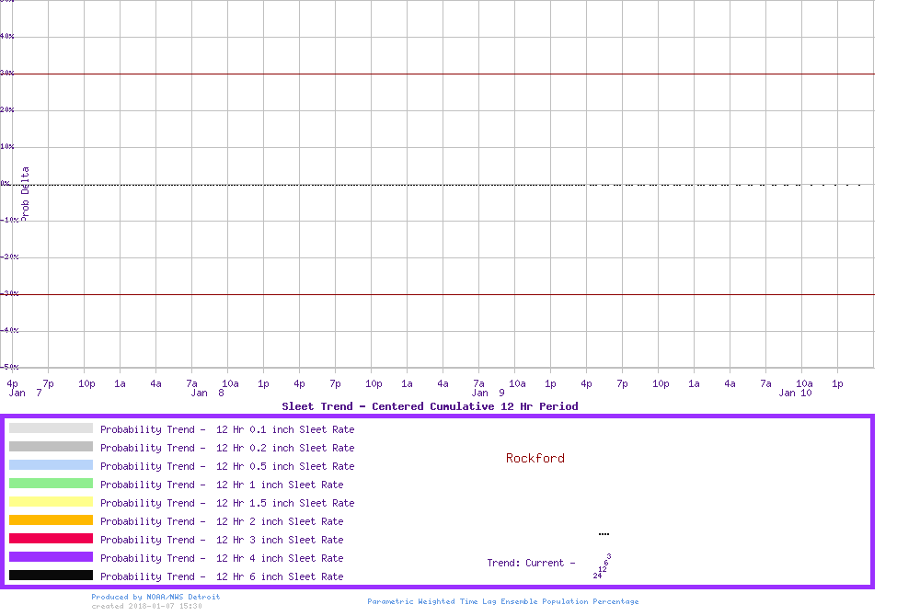
Task: Click the Parametric Weighted Time Lag footer text
Action: [502, 601]
